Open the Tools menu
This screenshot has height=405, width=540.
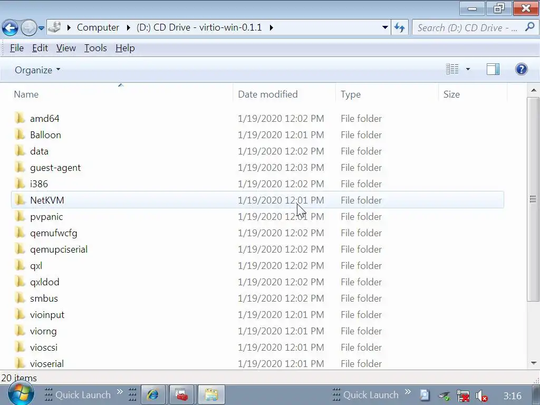(x=95, y=48)
